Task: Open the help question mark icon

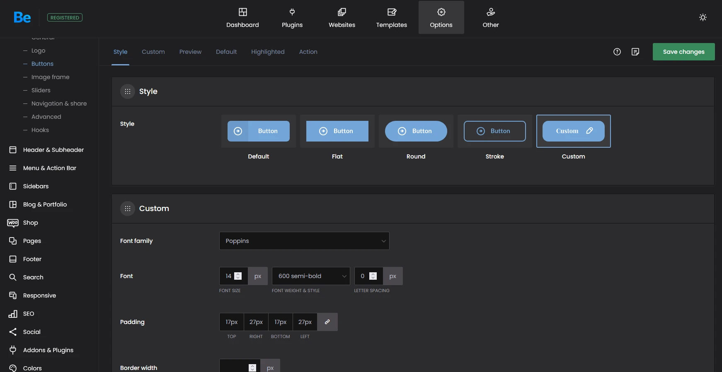Action: pos(617,52)
